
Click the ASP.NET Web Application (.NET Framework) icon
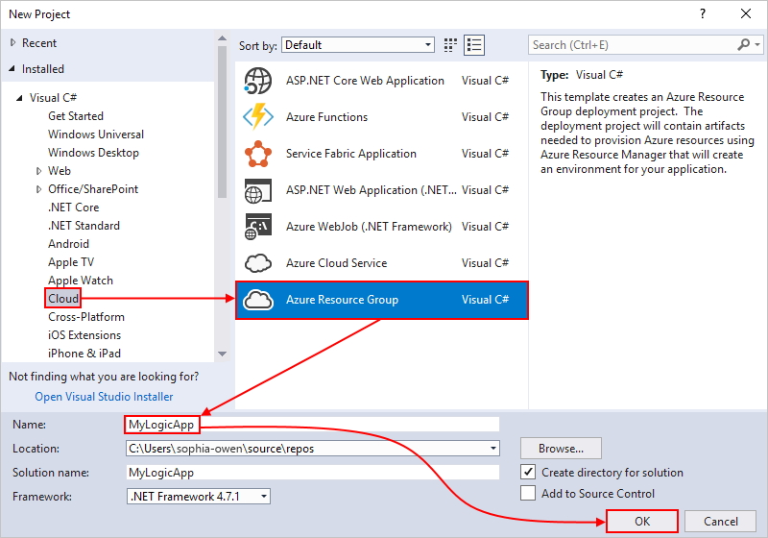point(258,190)
